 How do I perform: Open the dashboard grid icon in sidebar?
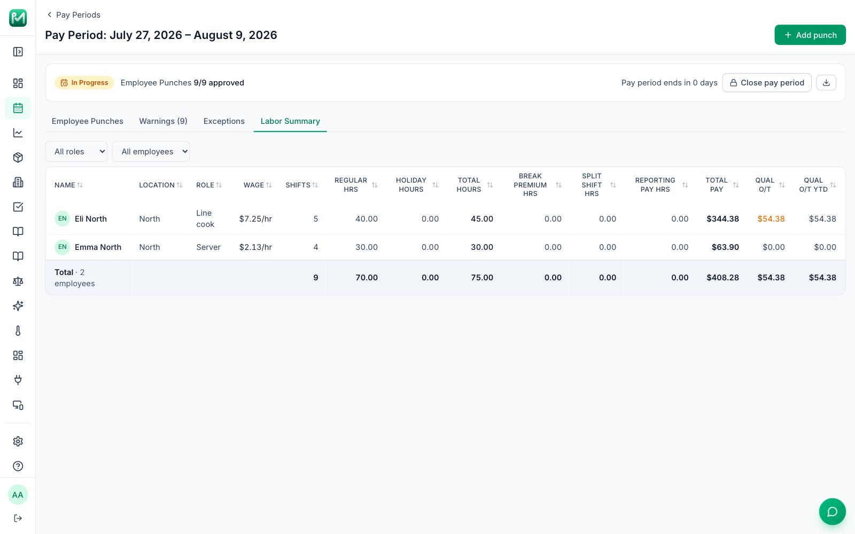tap(18, 83)
